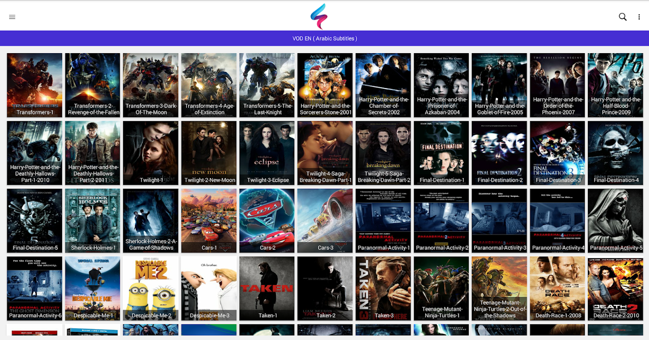Select Paranormal-Activity-6 poster
The height and width of the screenshot is (340, 649).
click(x=34, y=288)
